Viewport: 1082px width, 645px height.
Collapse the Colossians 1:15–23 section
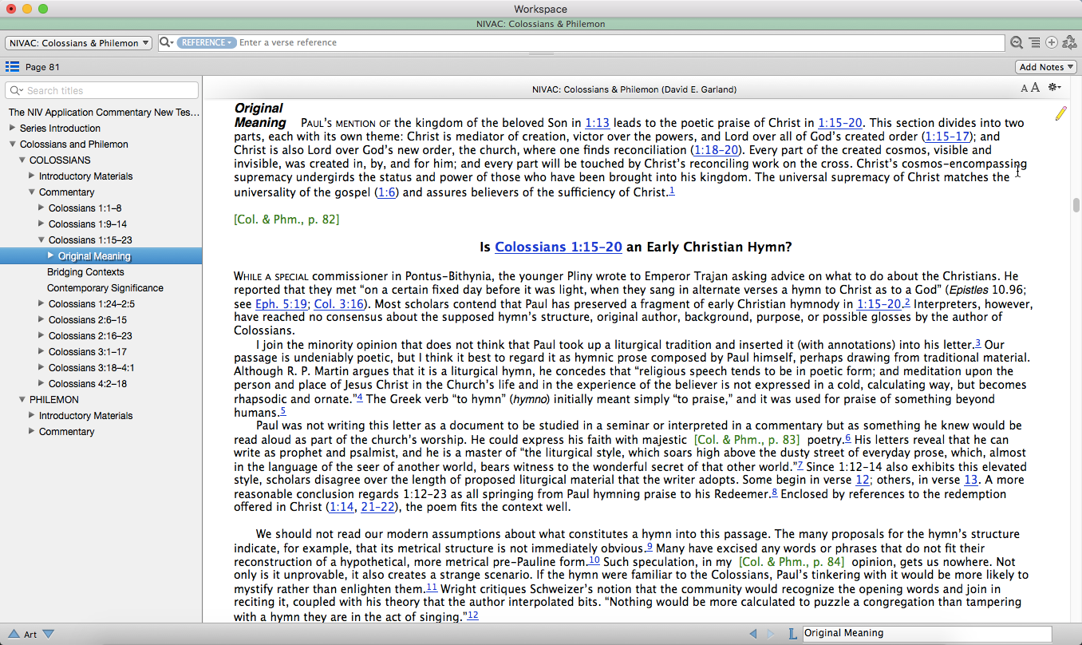point(41,240)
